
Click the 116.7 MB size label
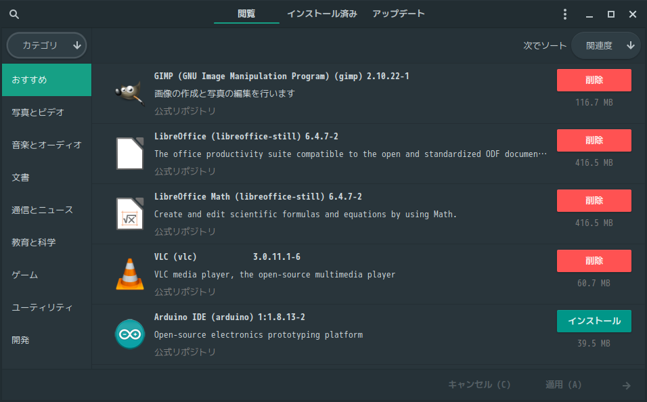tap(594, 102)
